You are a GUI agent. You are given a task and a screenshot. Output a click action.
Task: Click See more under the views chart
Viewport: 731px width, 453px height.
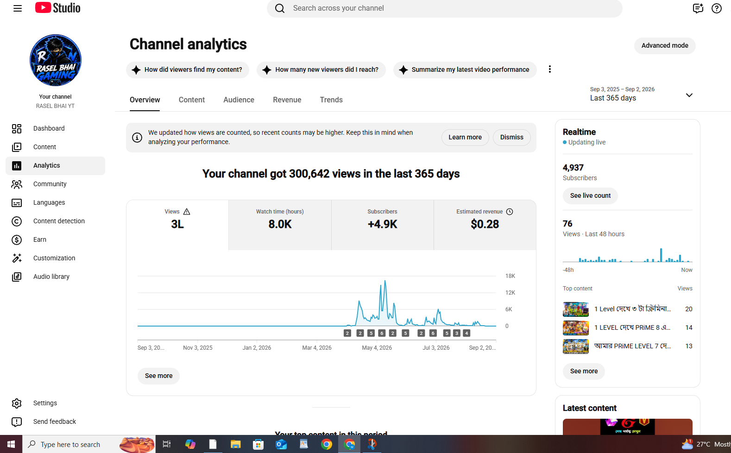[158, 376]
